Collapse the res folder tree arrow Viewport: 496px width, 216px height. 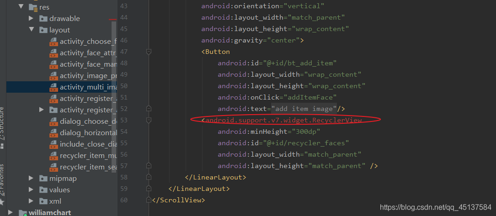(21, 7)
